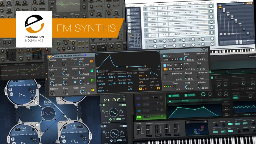Screen dimensions: 256x144
Task: Click the oscillator Sw3 waveform preview
Action: click(x=154, y=73)
